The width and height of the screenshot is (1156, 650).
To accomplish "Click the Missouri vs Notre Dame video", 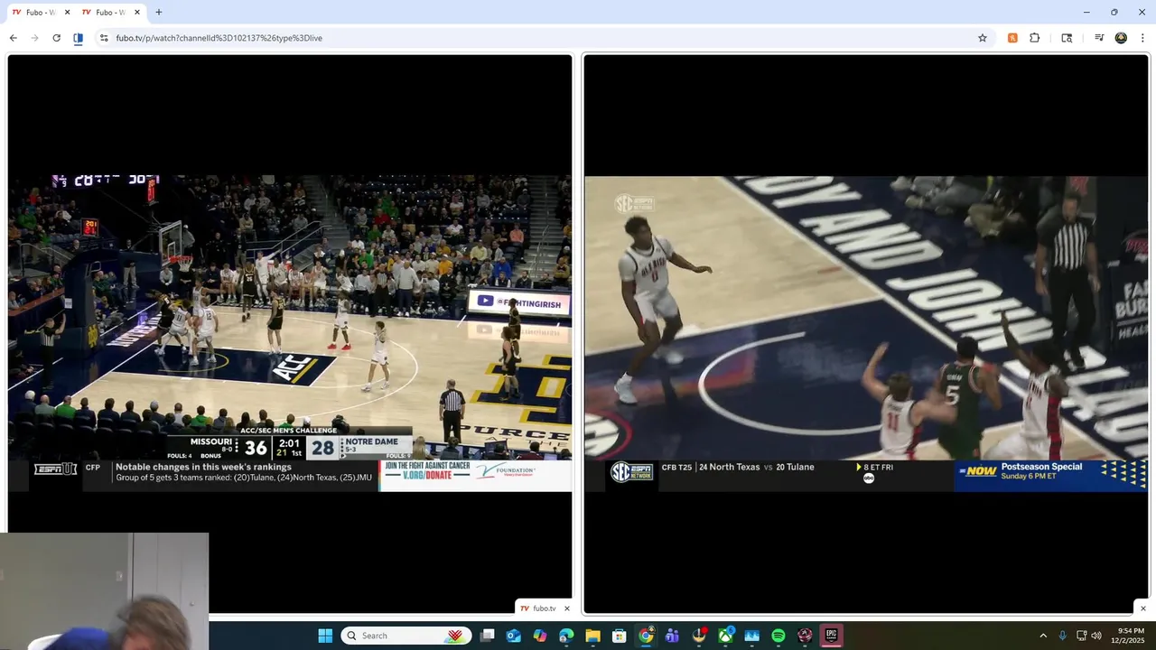I will click(290, 333).
